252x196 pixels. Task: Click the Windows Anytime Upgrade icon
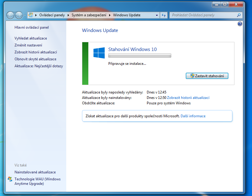pos(10,179)
